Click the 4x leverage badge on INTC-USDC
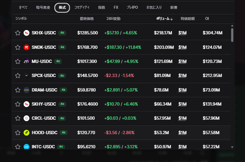Screen dimensions: 245x162 [x=61, y=146]
